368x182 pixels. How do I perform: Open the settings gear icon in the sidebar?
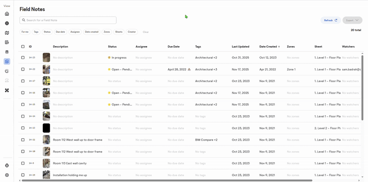pos(7,175)
